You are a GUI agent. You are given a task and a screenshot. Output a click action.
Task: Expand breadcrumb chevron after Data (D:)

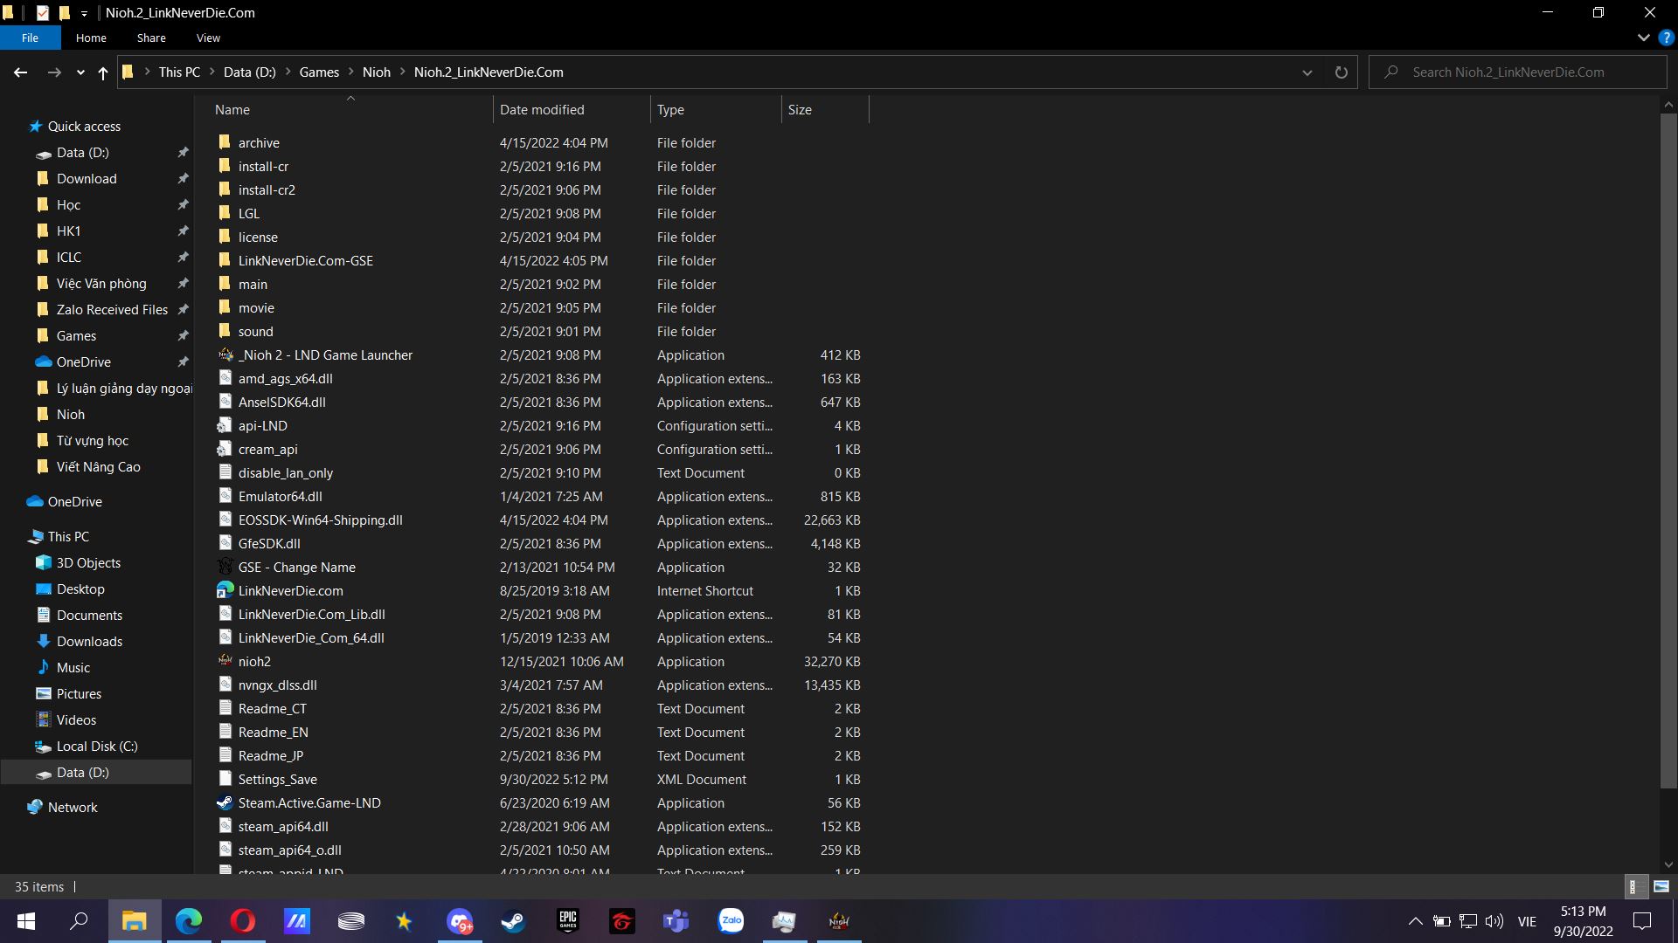(x=288, y=72)
